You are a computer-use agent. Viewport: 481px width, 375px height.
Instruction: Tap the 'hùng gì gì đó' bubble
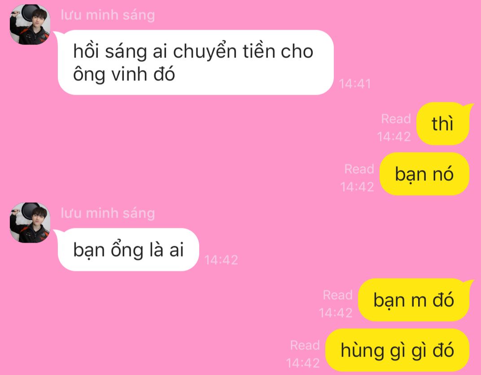tap(397, 350)
